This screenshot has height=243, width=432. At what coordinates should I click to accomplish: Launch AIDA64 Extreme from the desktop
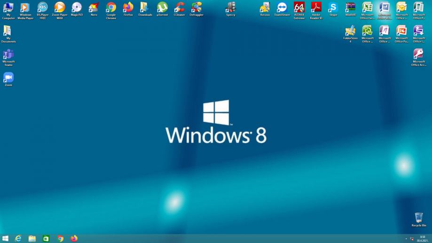pyautogui.click(x=299, y=11)
